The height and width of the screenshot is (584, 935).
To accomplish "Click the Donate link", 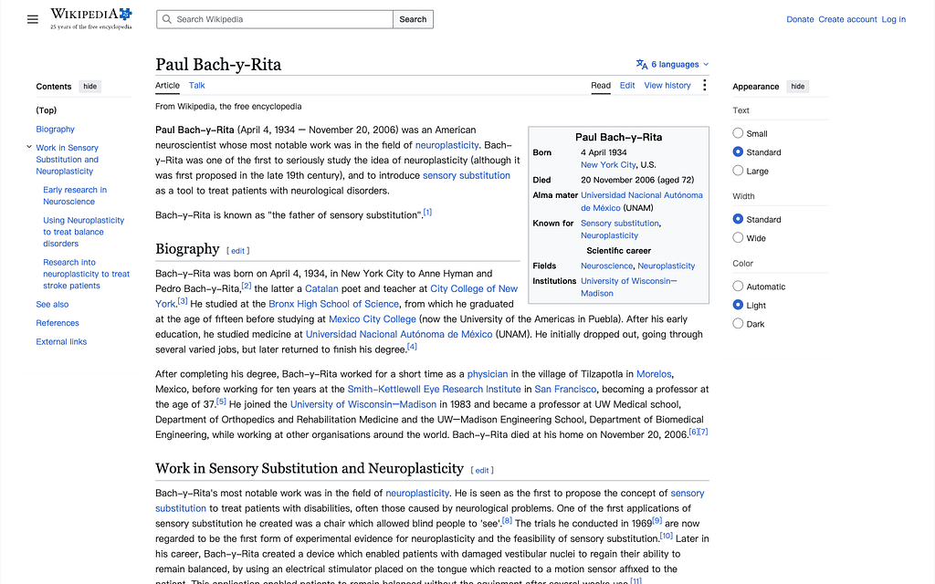I will pos(800,19).
